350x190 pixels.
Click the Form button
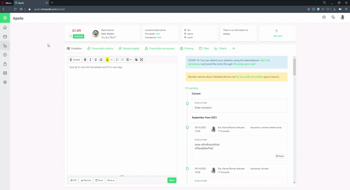pyautogui.click(x=99, y=180)
